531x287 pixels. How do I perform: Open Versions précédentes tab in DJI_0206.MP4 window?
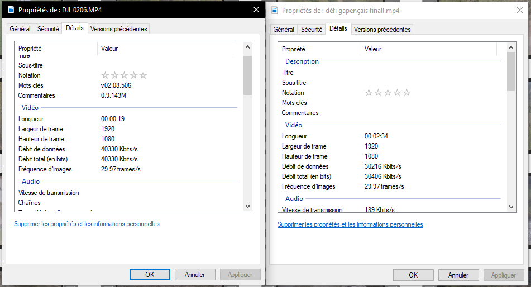[x=118, y=29]
